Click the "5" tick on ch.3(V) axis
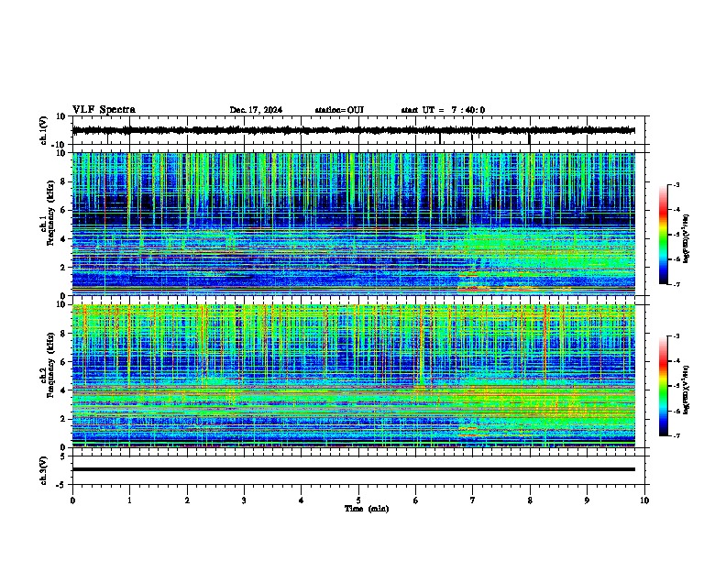Viewport: 726px width, 561px height. coord(63,456)
